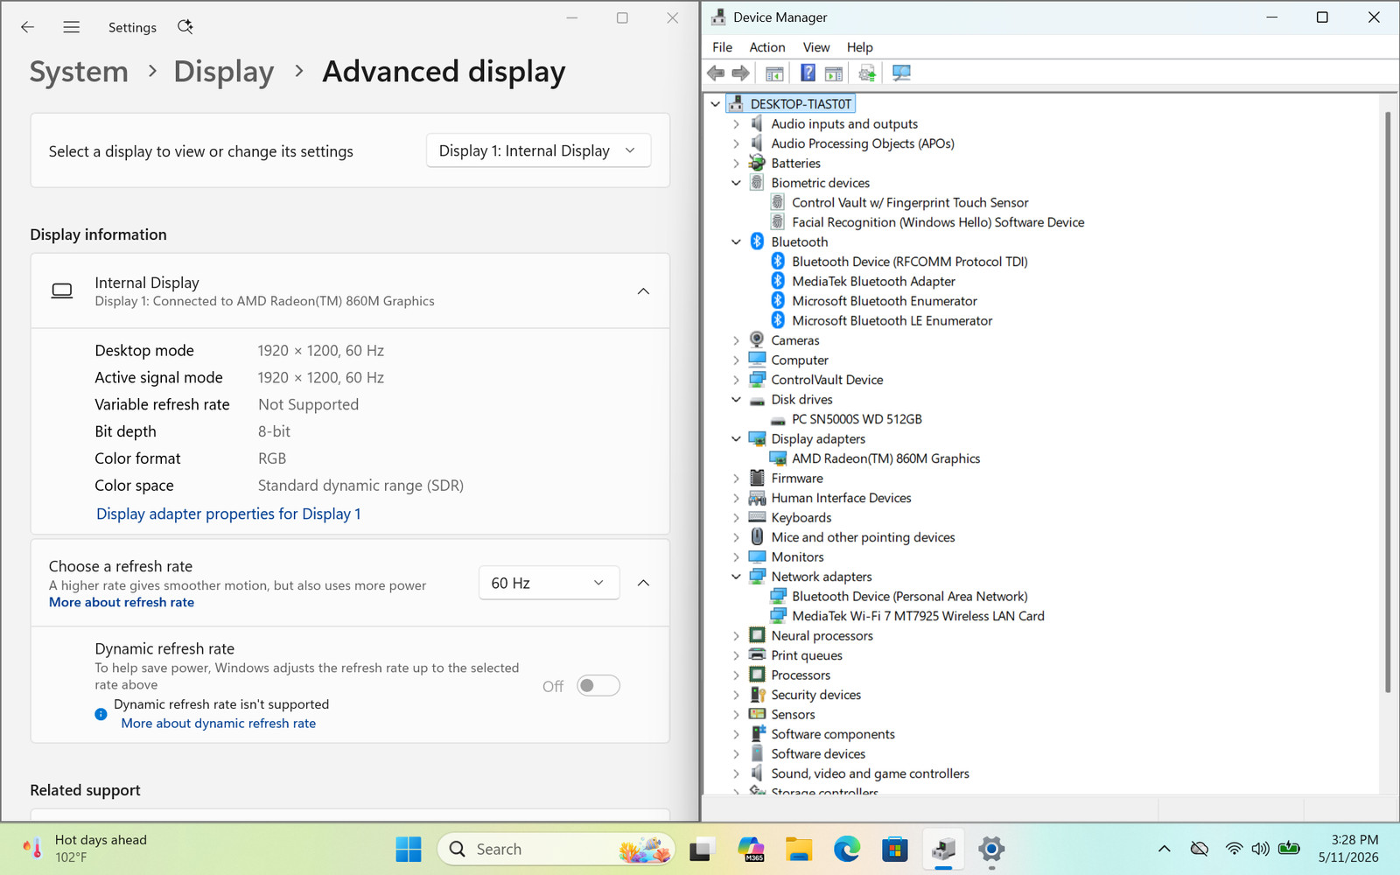Go back using Settings back arrow
This screenshot has width=1400, height=875.
tap(27, 27)
